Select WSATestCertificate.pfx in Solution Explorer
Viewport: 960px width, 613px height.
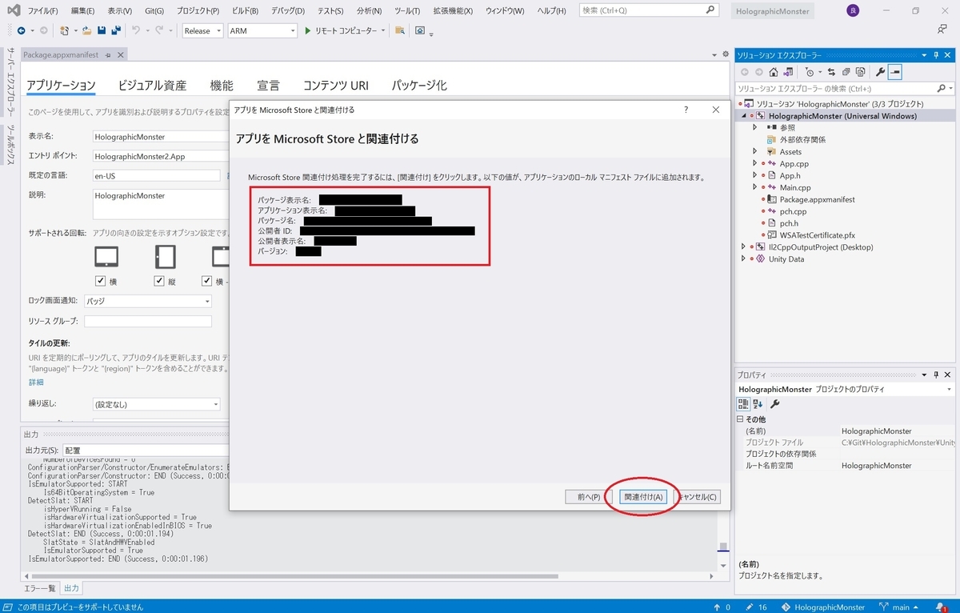(x=816, y=235)
